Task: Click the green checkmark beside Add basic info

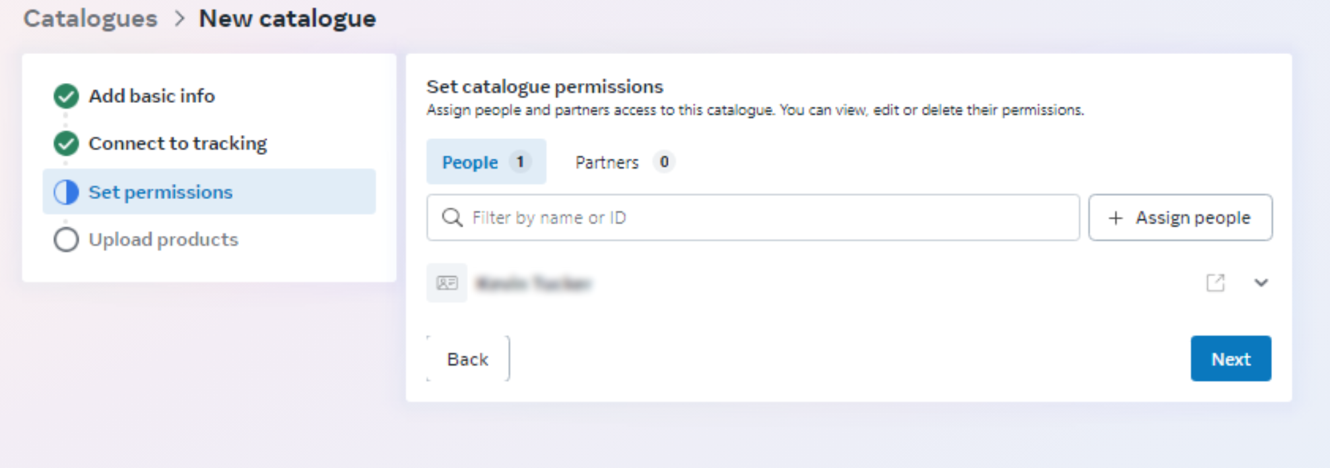Action: tap(66, 96)
